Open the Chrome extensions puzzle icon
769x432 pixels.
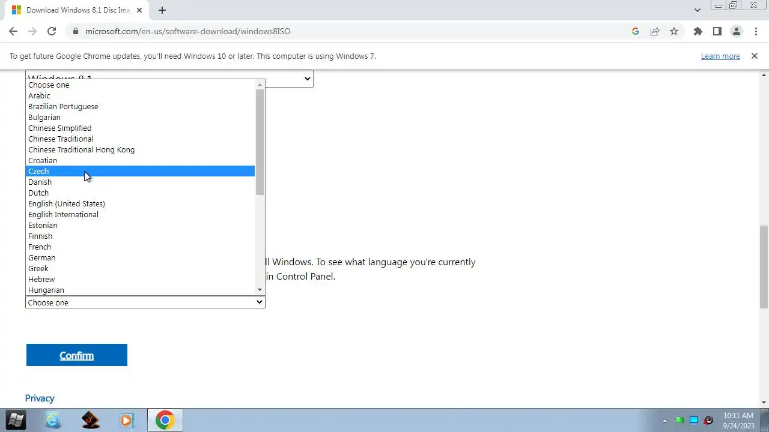coord(698,31)
